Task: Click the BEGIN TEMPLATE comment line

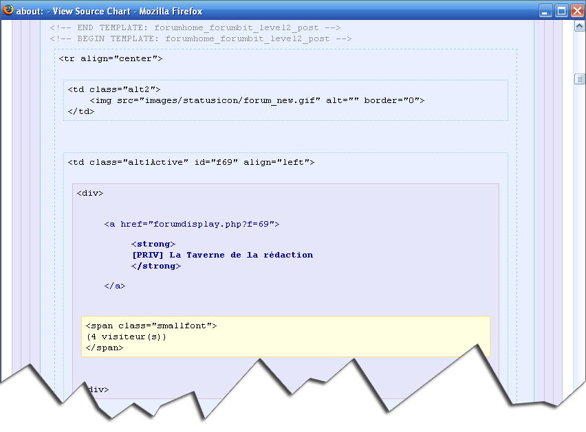Action: pyautogui.click(x=200, y=39)
